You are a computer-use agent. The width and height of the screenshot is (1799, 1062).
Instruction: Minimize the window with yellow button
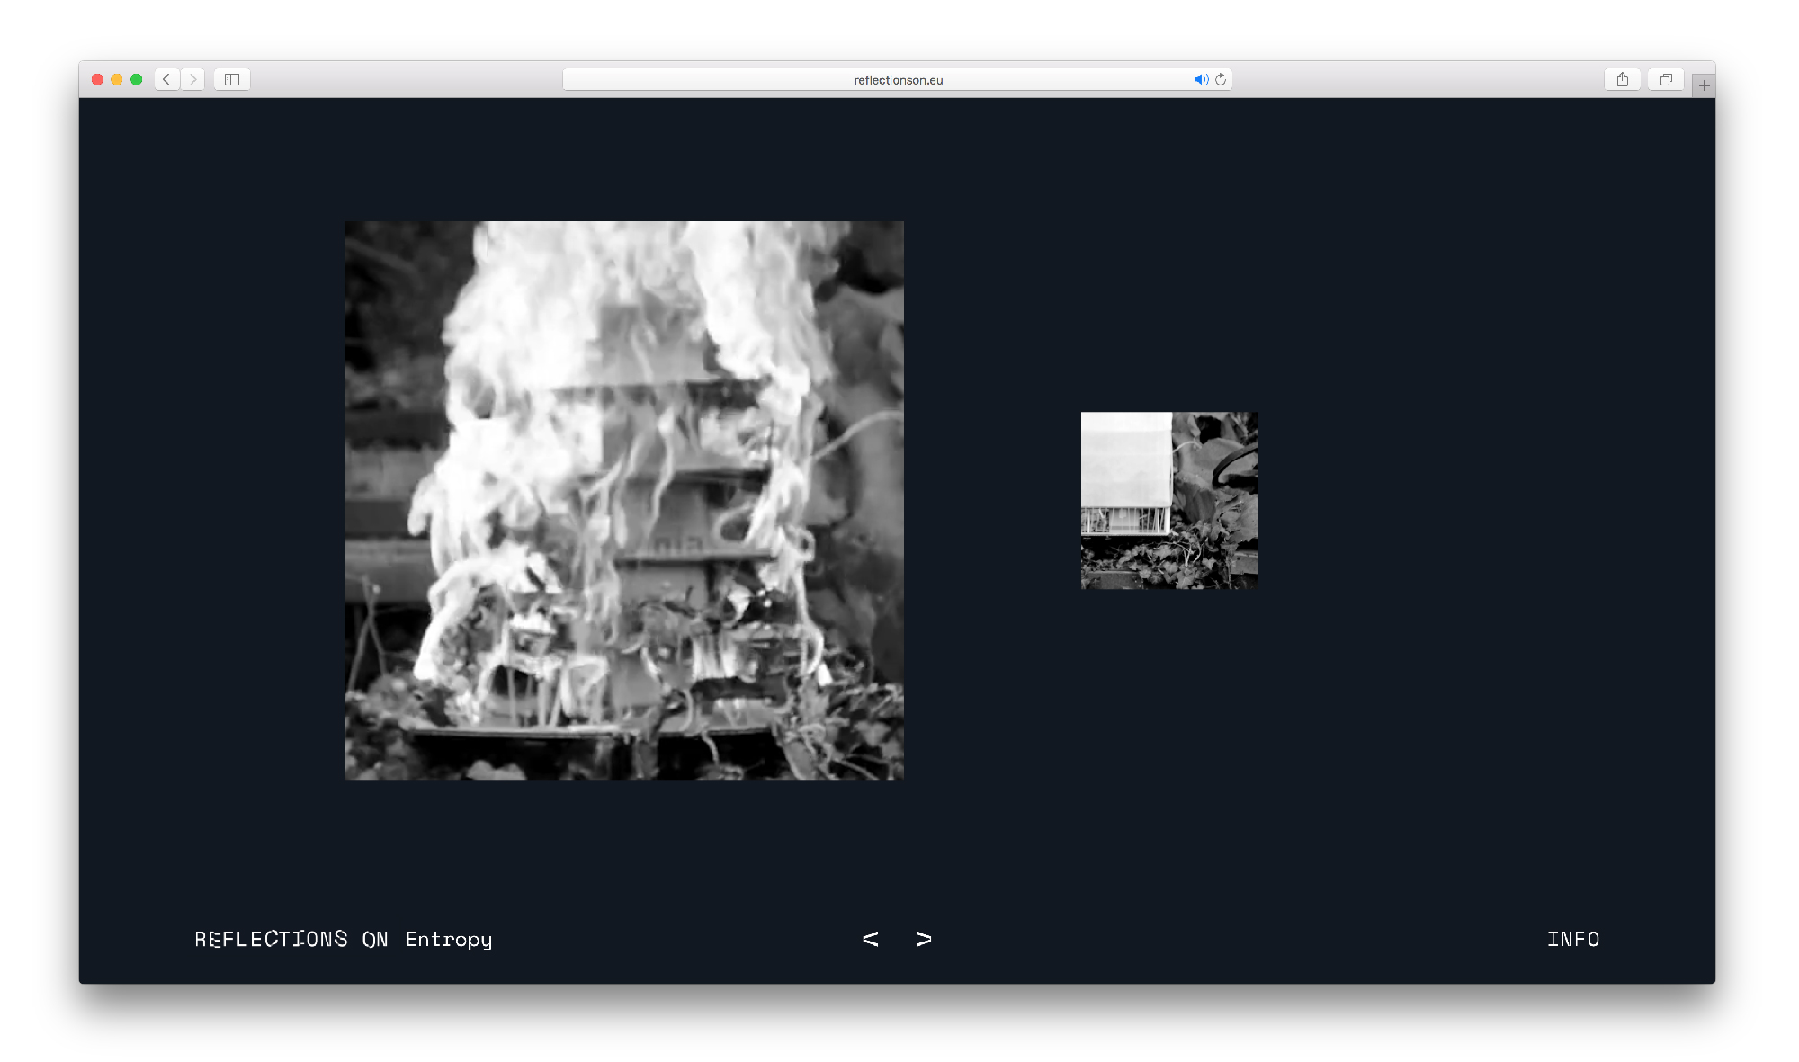tap(117, 79)
